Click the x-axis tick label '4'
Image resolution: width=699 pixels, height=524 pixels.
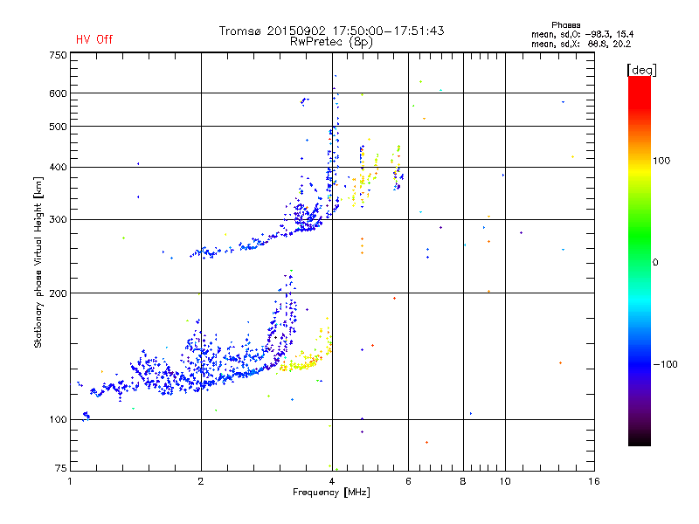pyautogui.click(x=332, y=481)
